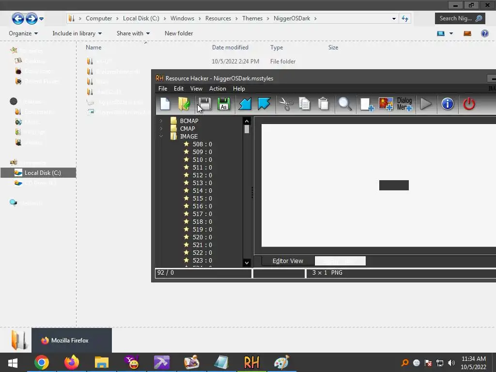
Task: Select image resource 523 : 0
Action: click(x=202, y=260)
